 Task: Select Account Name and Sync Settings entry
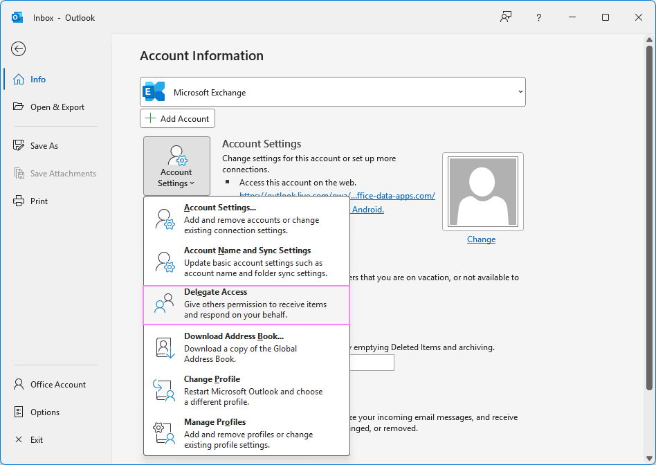[246, 262]
